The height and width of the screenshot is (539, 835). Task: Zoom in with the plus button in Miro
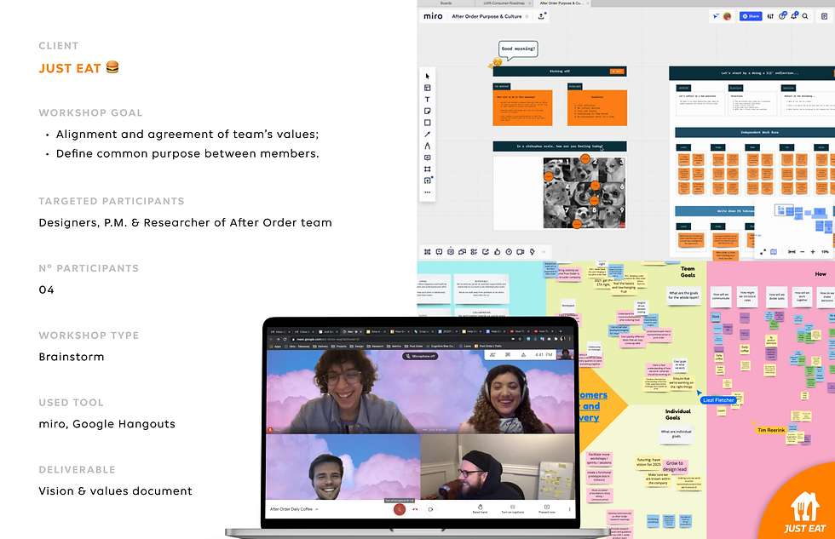pyautogui.click(x=813, y=252)
